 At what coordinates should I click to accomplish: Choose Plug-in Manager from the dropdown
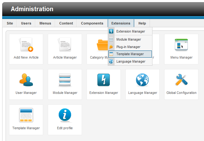128,47
